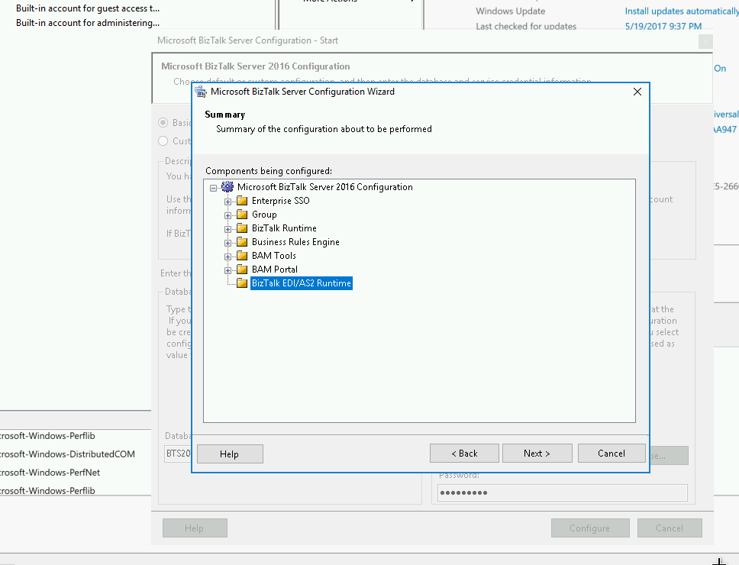739x565 pixels.
Task: Select the Enterprise SSO tree label
Action: point(280,201)
